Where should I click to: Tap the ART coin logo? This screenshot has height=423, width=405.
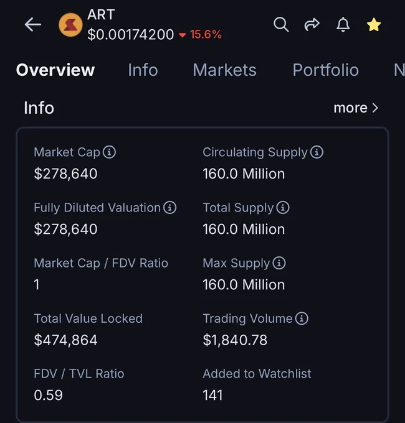click(70, 25)
